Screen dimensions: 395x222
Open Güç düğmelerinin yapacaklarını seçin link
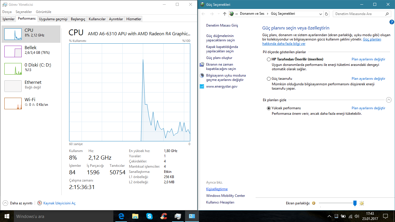point(220,38)
